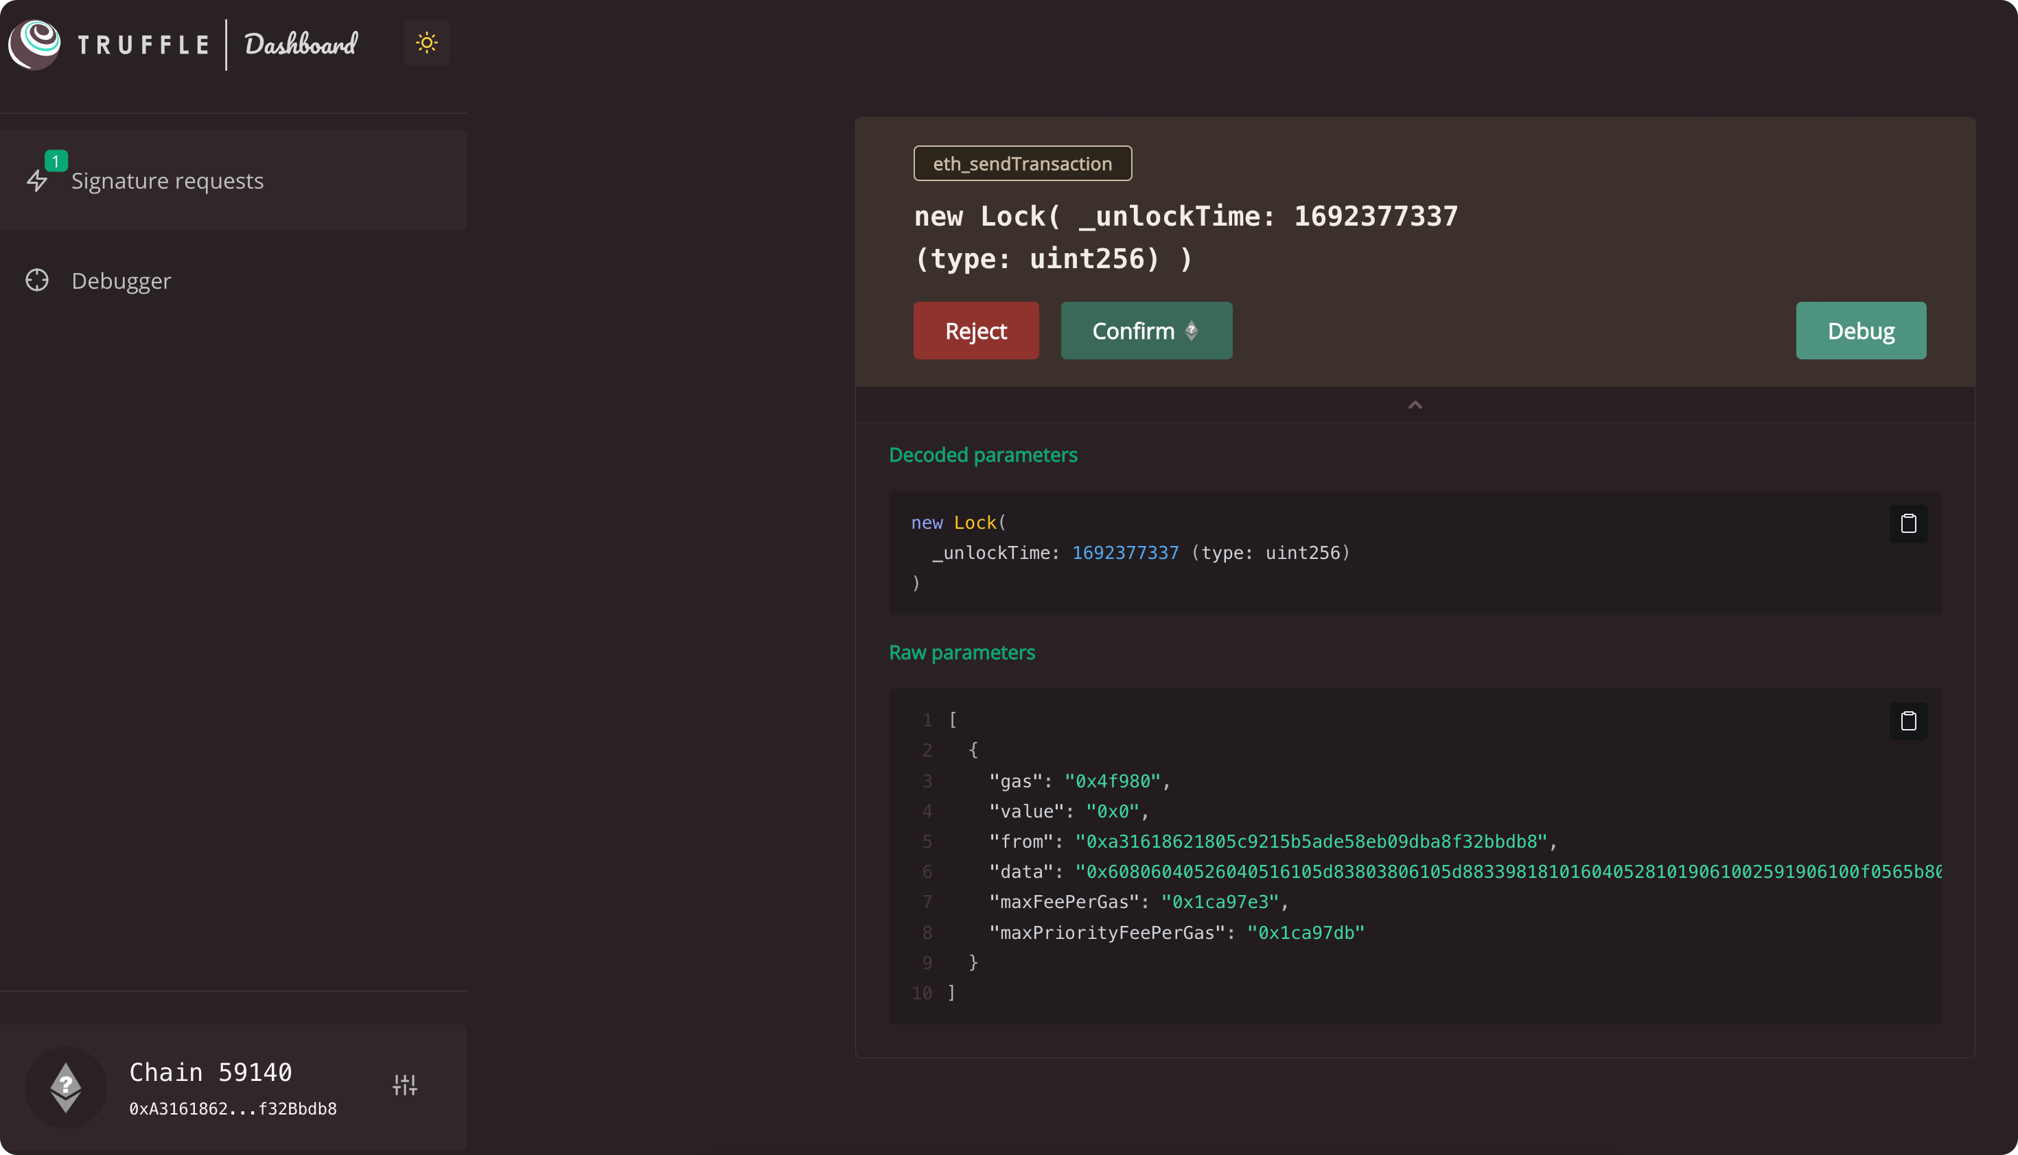Click the Decoded parameters heading
2018x1155 pixels.
pos(983,455)
